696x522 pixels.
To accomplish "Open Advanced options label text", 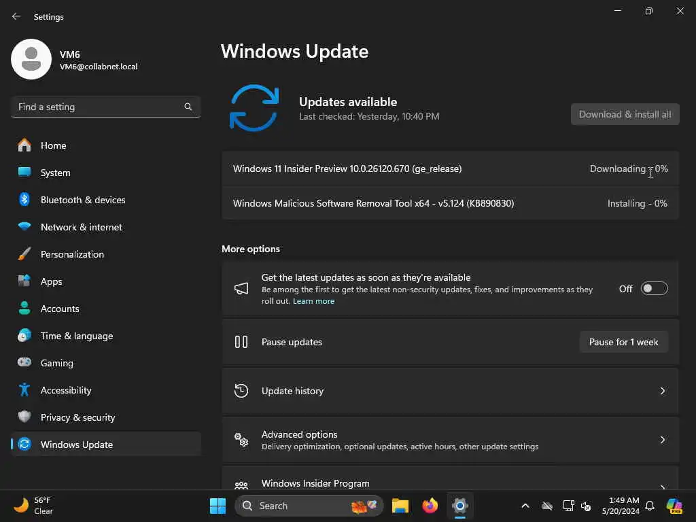I will (299, 434).
